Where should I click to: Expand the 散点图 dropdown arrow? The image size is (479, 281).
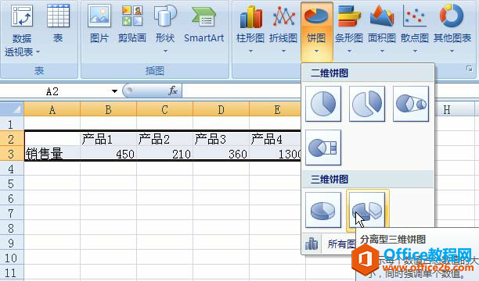415,52
